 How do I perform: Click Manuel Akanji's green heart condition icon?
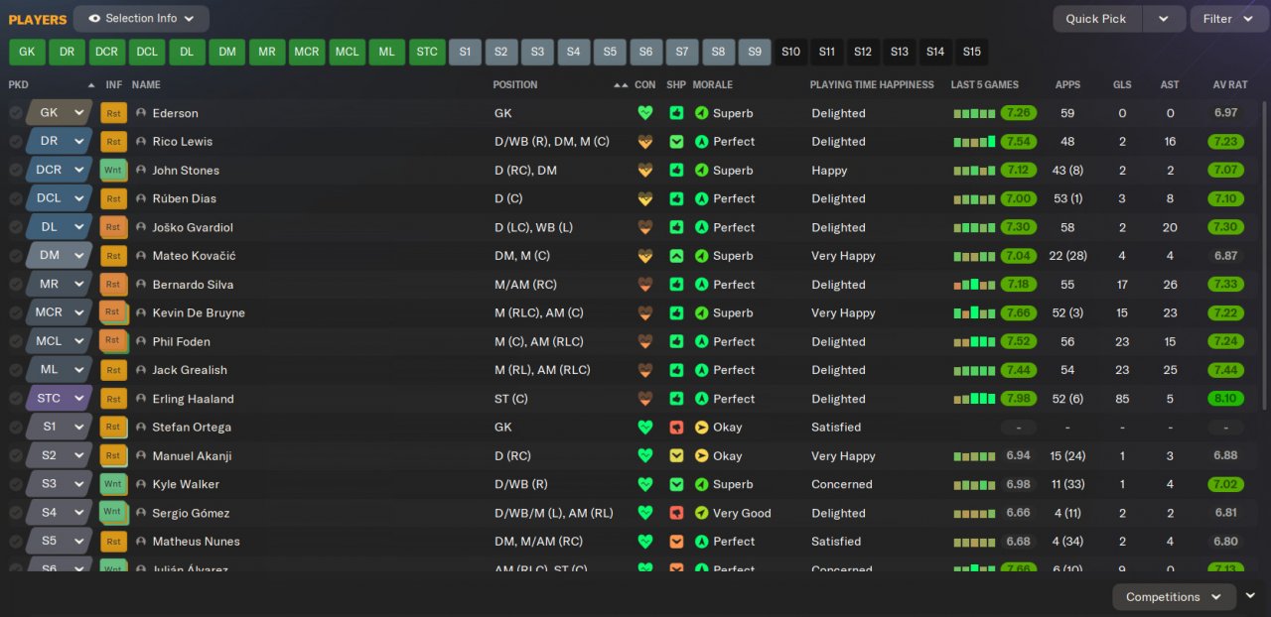[645, 456]
